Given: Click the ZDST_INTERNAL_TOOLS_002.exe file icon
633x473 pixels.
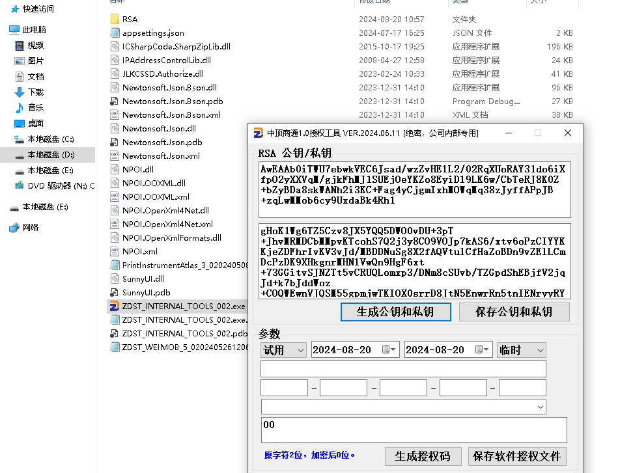Looking at the screenshot, I should point(115,306).
